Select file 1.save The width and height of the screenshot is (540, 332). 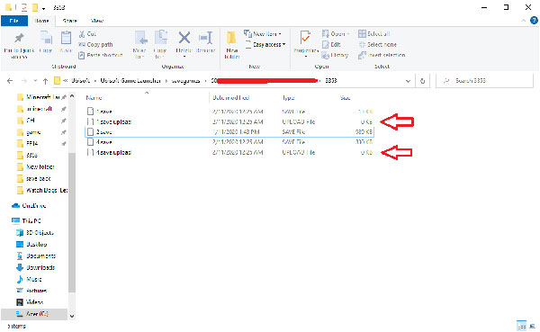(229, 112)
